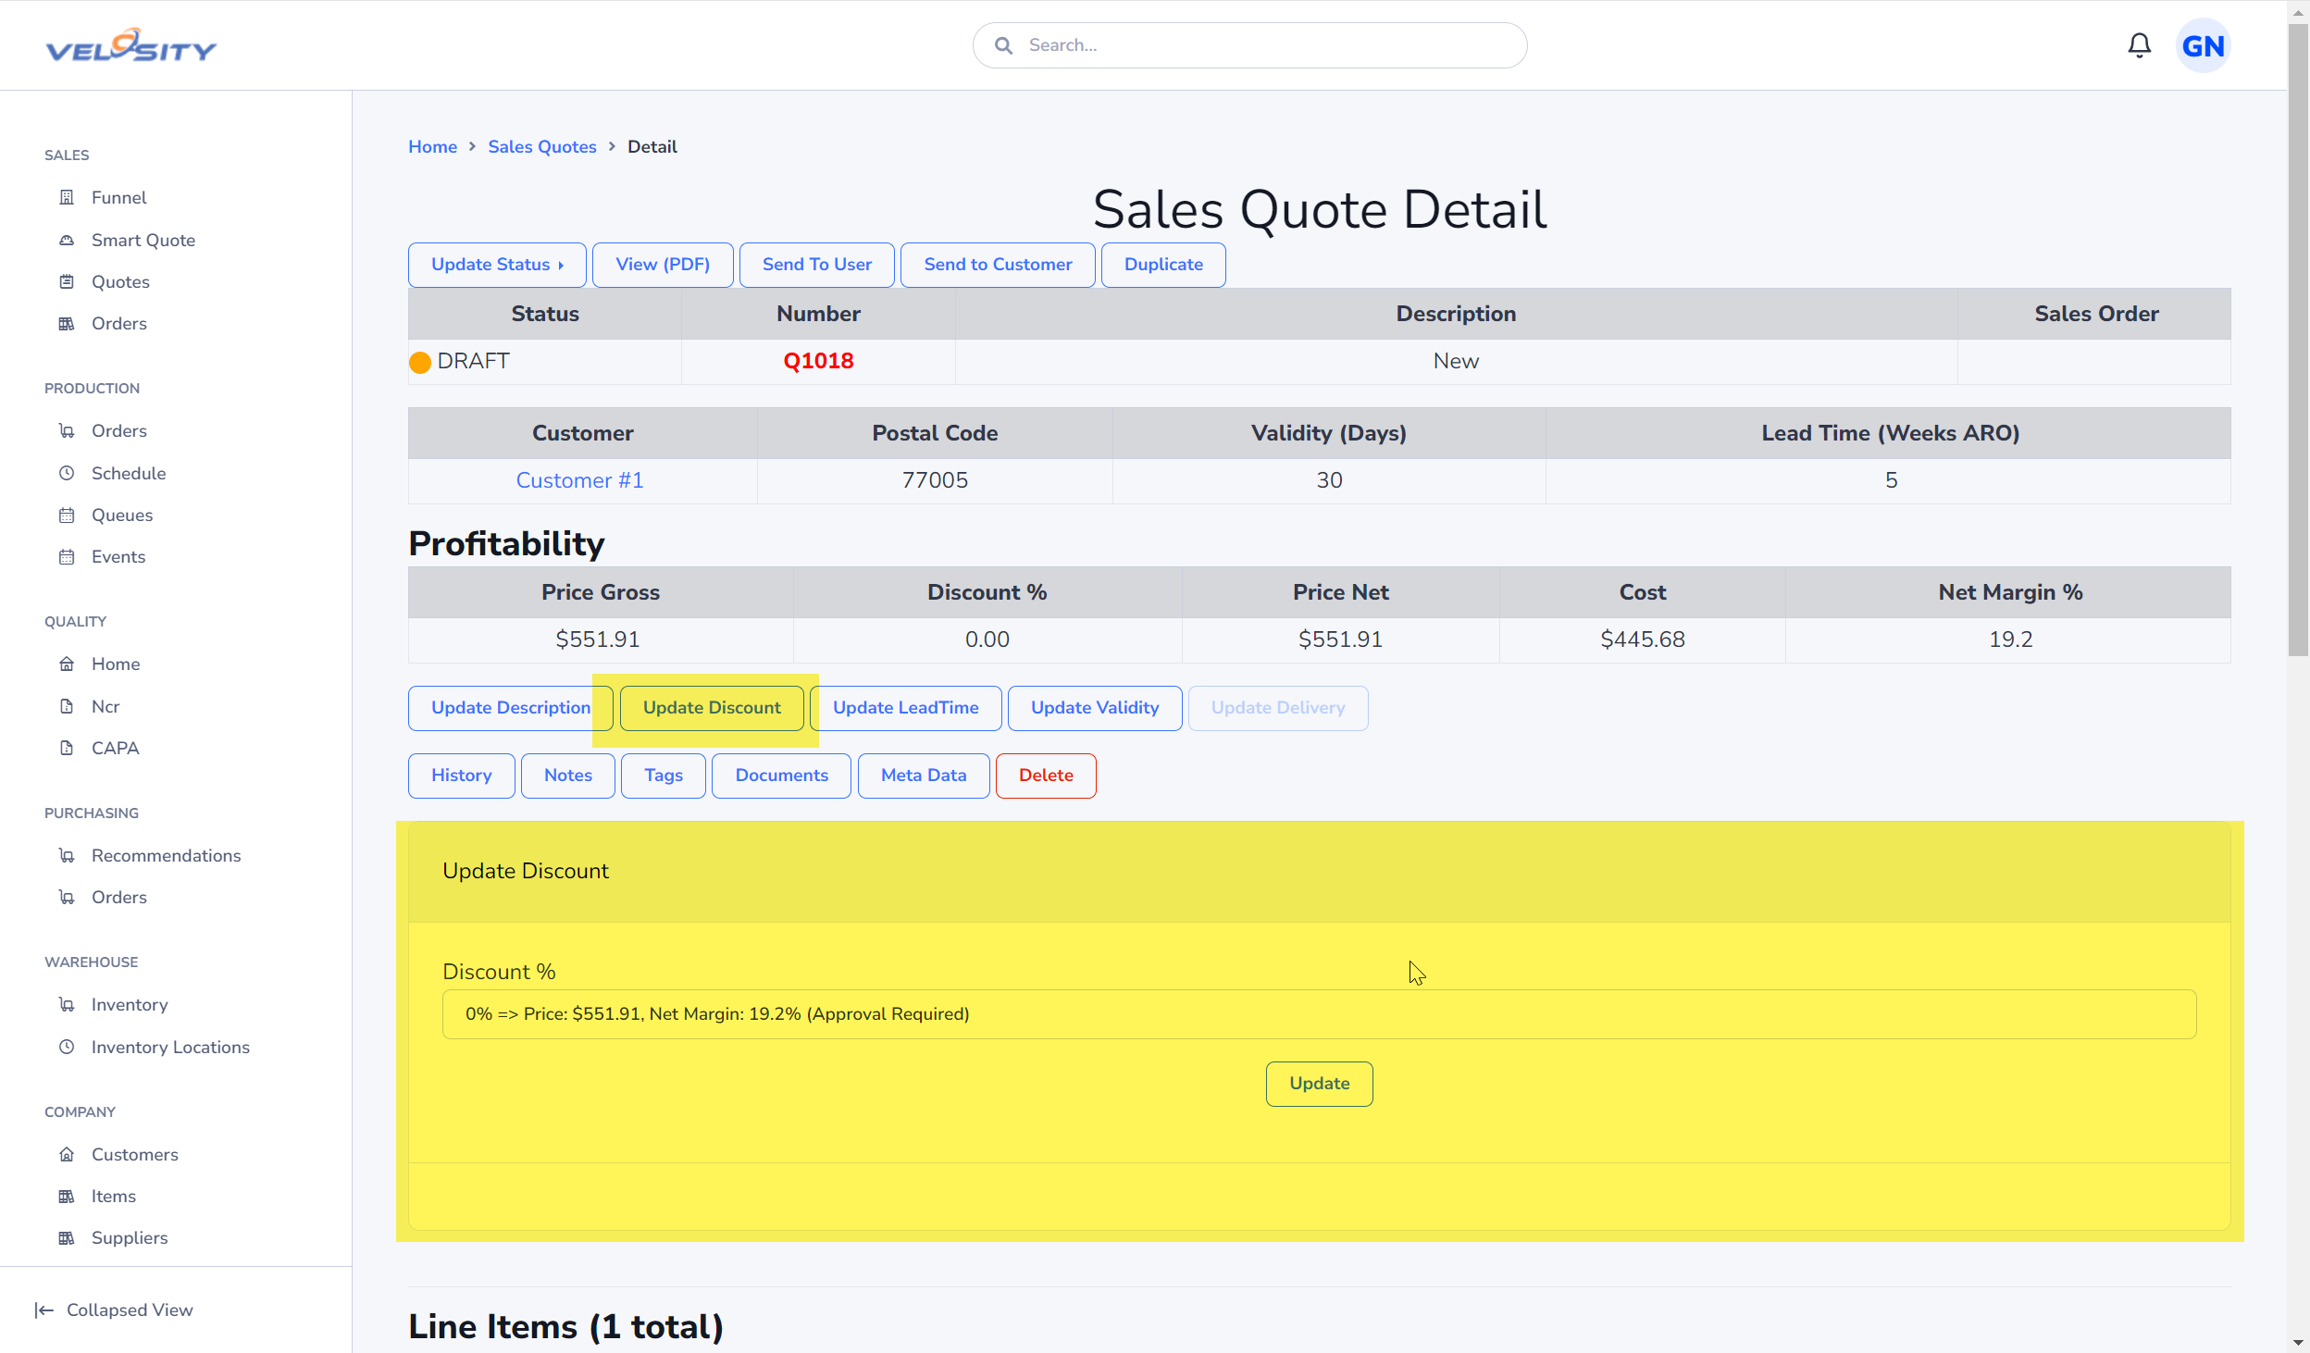Click the Schedule clock icon
Screen dimensions: 2310x1353
point(67,473)
